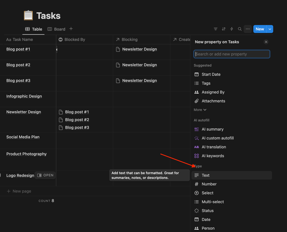Expand the New button dropdown arrow

point(270,29)
